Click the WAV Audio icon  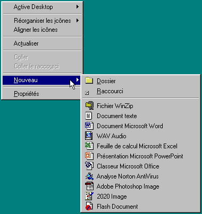click(x=89, y=136)
